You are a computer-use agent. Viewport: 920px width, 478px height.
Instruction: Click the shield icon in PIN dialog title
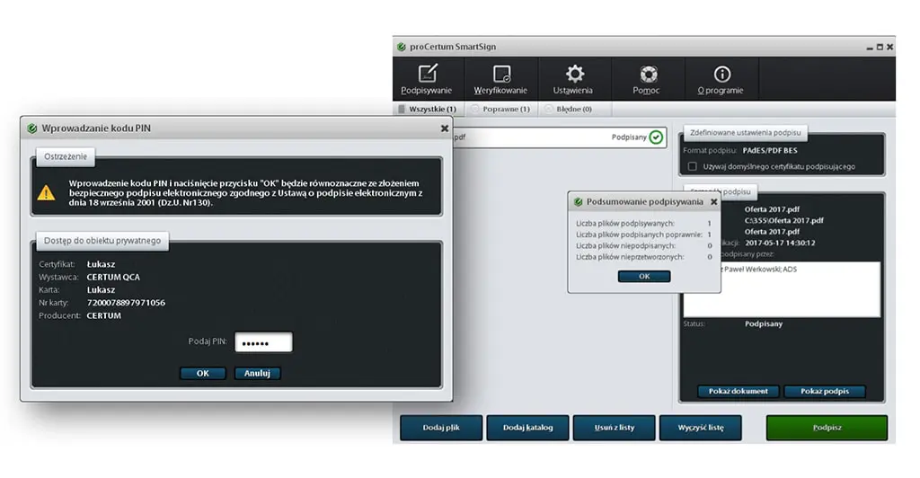pos(31,128)
